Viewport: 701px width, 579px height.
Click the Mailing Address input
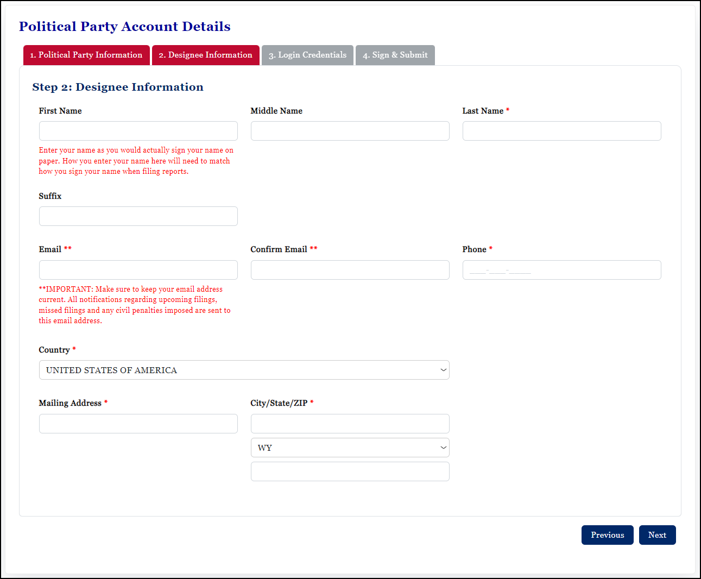click(138, 424)
